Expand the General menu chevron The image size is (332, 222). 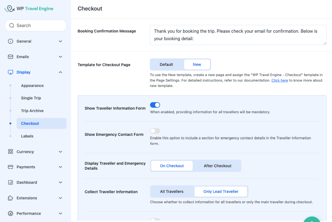pyautogui.click(x=60, y=41)
